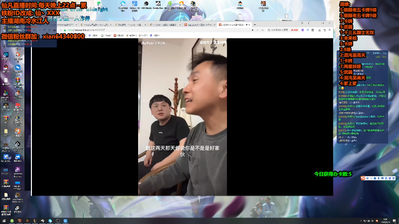Click the purple extension icon in toolbar
This screenshot has width=399, height=224.
(x=302, y=30)
